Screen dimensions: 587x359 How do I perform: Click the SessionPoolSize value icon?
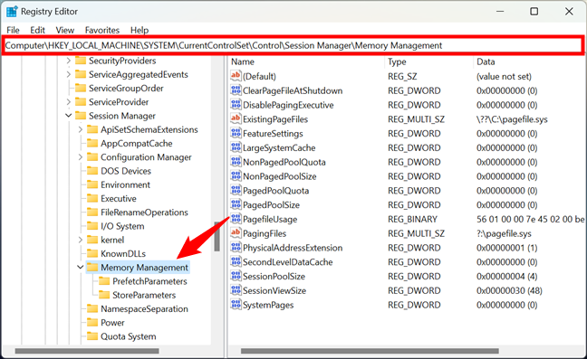coord(236,276)
